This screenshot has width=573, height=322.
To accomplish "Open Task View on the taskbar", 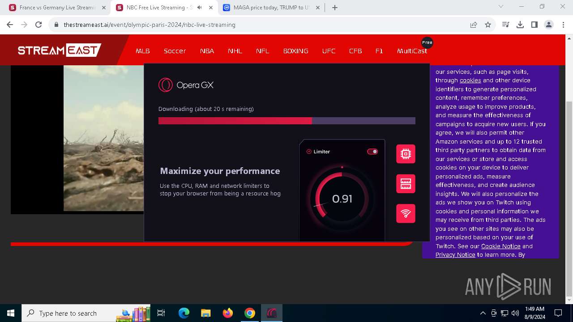I will click(x=161, y=313).
